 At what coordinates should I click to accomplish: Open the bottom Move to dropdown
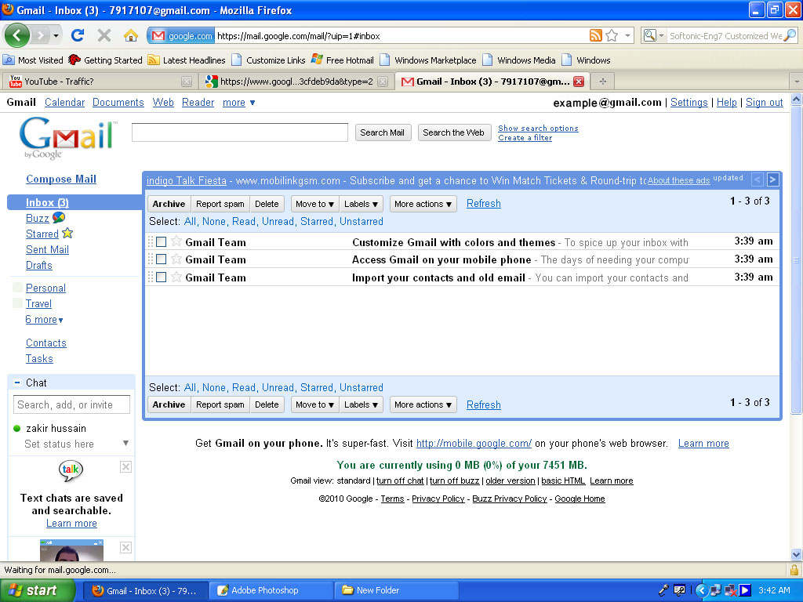pyautogui.click(x=314, y=404)
